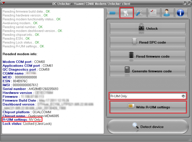Click the calculator icon beside Generate firmware code

127,70
